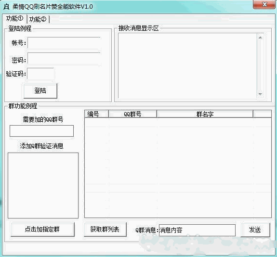Click the 添加Q群验证消息 text box
The image size is (277, 257).
tap(43, 185)
